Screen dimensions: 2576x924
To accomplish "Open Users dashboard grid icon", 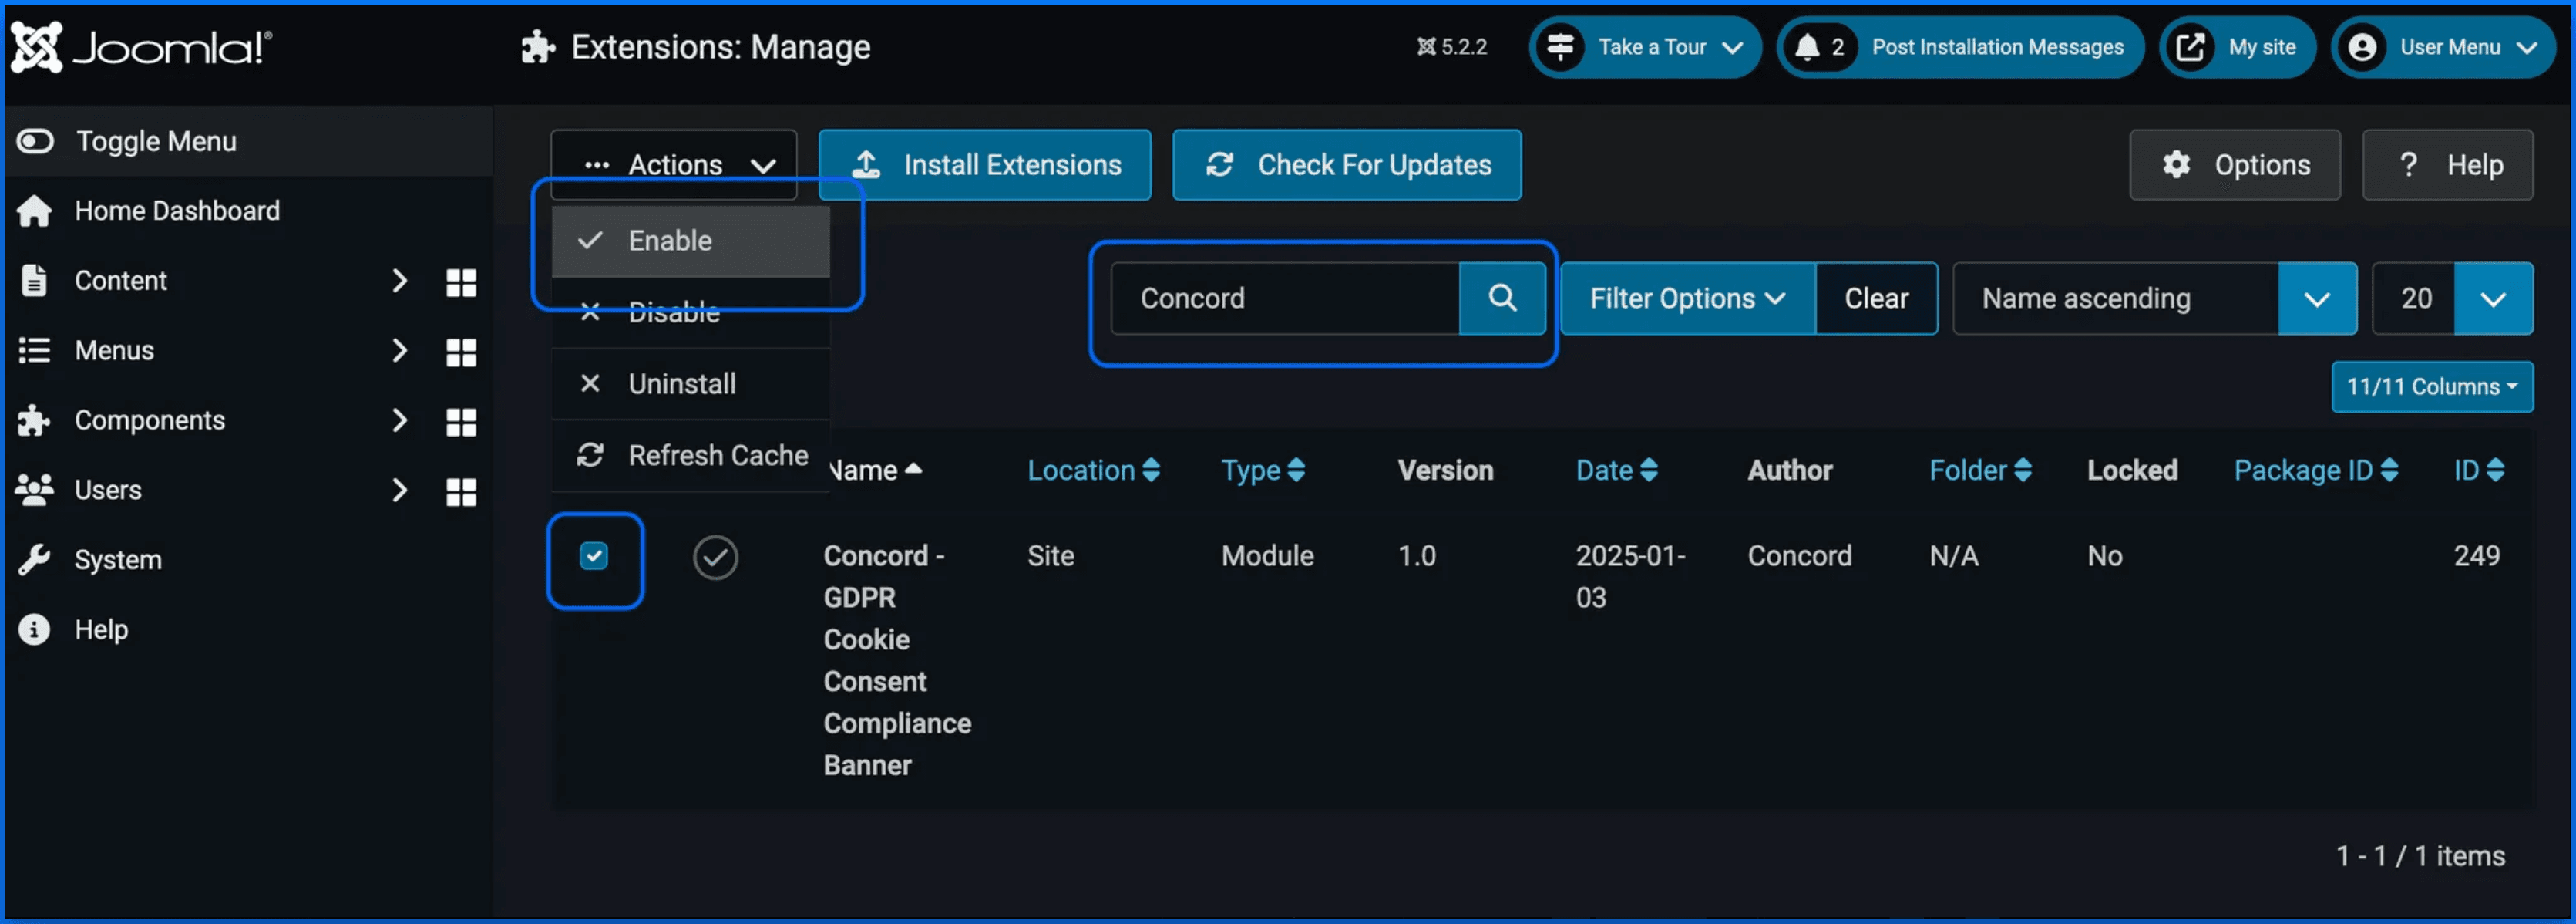I will [461, 491].
